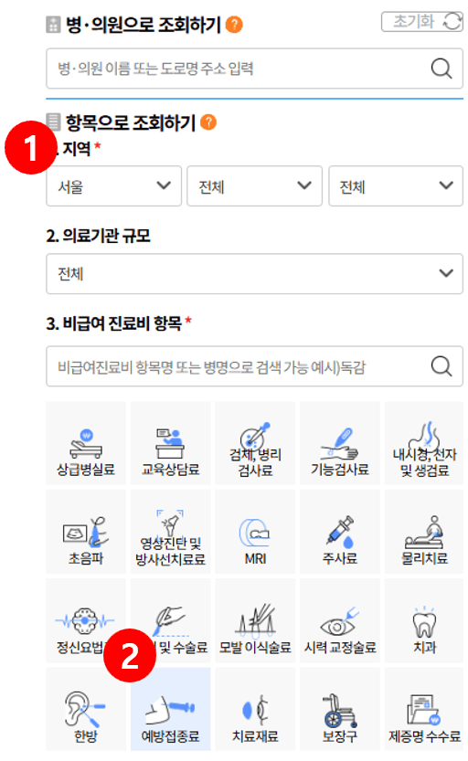Image resolution: width=468 pixels, height=761 pixels.
Task: Open the rightmost 전체 area dropdown
Action: point(396,185)
